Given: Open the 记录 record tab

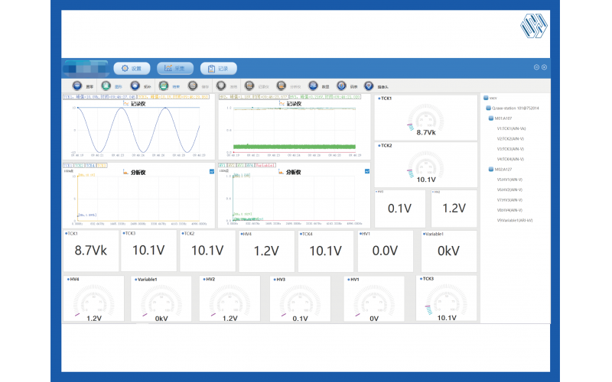Looking at the screenshot, I should point(218,68).
